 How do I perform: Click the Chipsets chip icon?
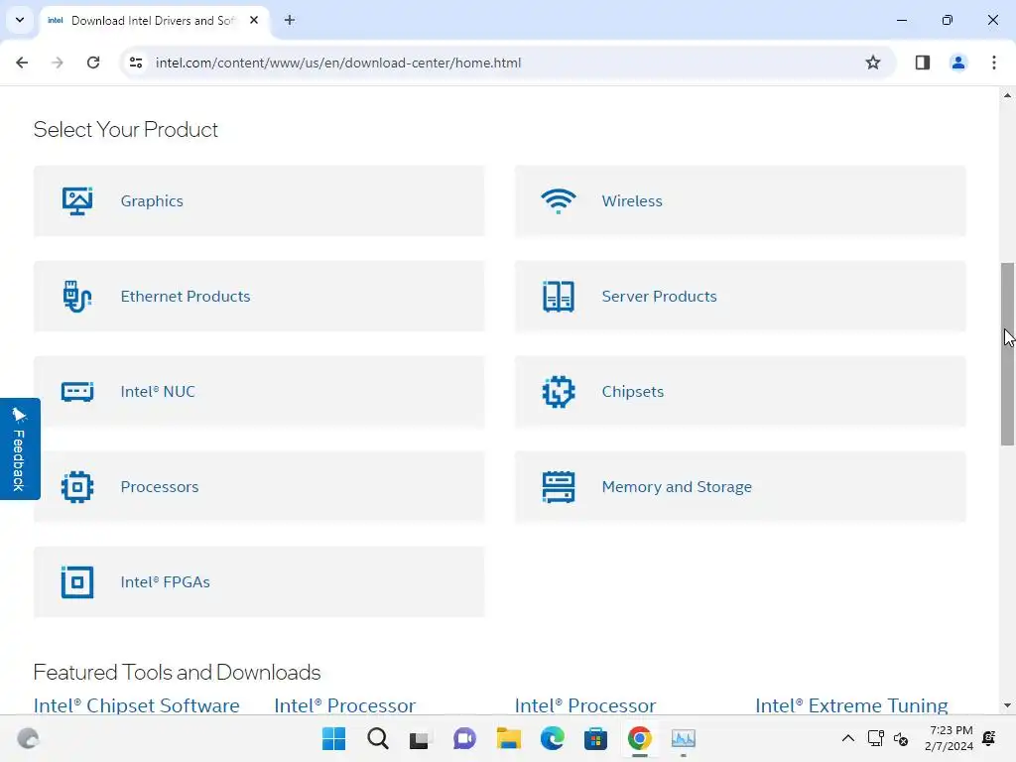coord(558,391)
